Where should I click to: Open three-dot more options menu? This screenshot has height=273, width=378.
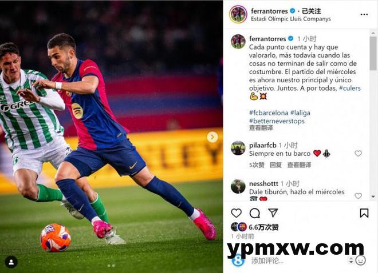coord(364,15)
